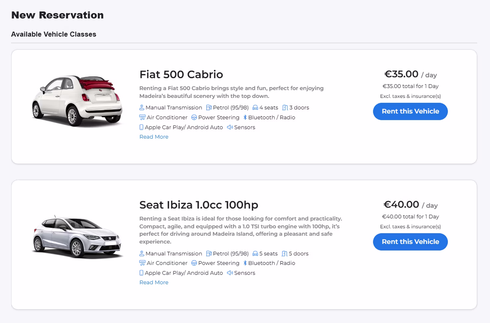This screenshot has width=490, height=323.
Task: Click the 4 seats icon for Fiat 500 Cabrio
Action: (255, 108)
